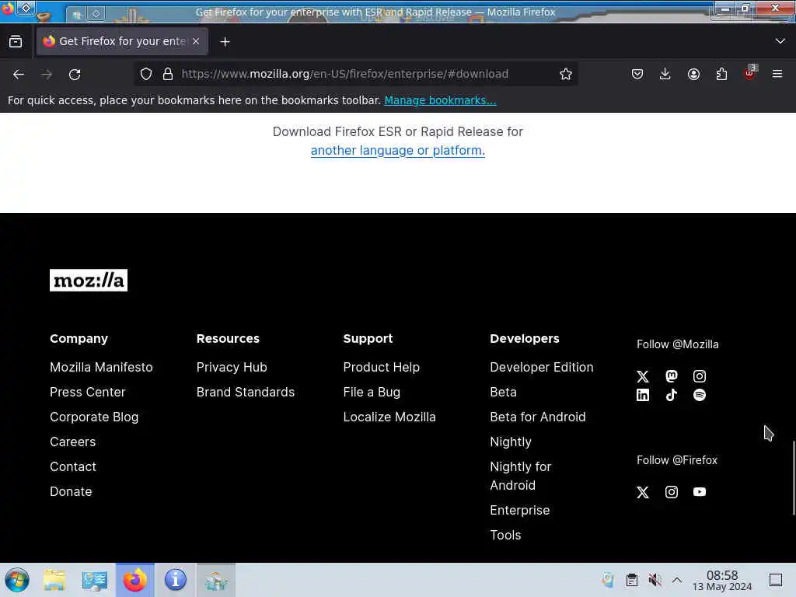The image size is (796, 597).
Task: Reload the current page
Action: [75, 74]
